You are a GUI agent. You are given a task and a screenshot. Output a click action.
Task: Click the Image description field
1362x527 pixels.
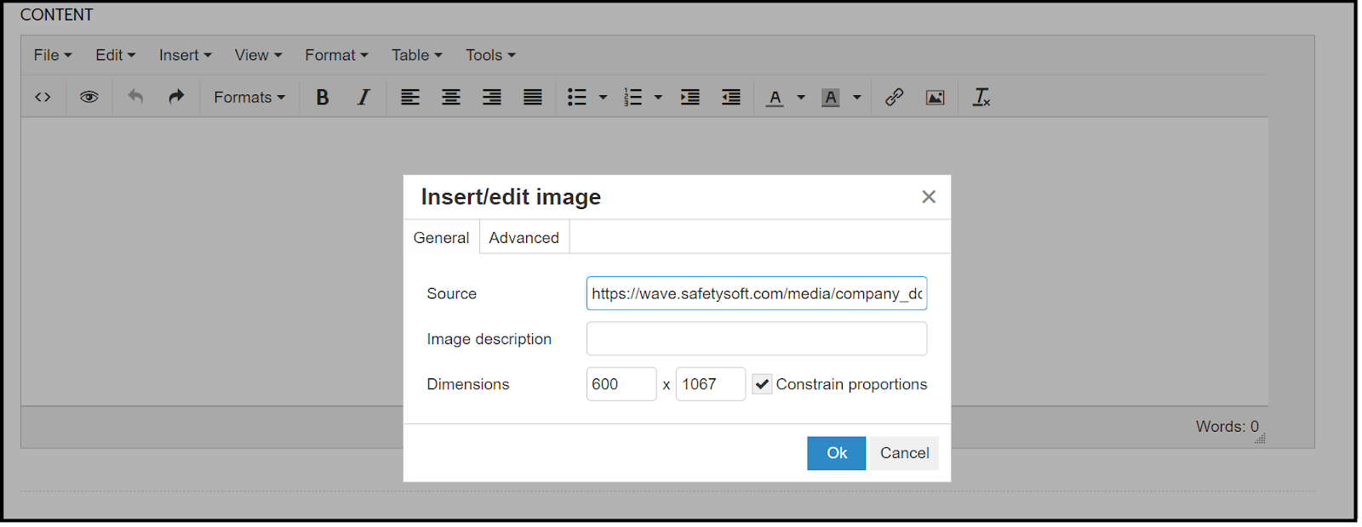click(756, 339)
